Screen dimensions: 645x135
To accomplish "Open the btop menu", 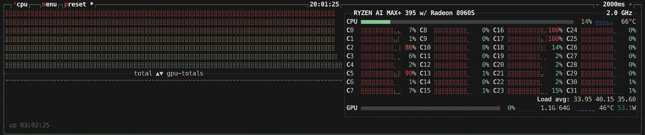I will click(49, 4).
